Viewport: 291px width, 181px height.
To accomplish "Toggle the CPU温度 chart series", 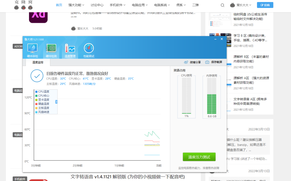I will (42, 92).
